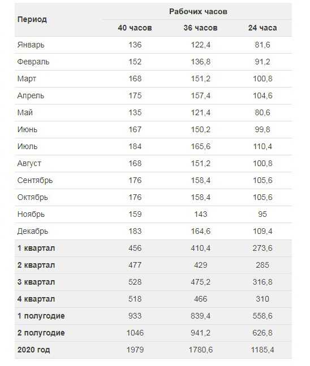This screenshot has height=366, width=310.
Task: Select Апрель 36-hour value 157,4
Action: click(201, 95)
